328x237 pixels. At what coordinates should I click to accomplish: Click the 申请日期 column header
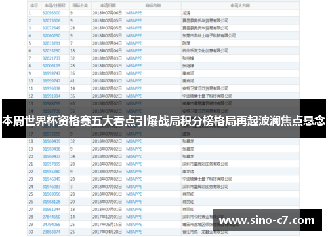point(108,5)
